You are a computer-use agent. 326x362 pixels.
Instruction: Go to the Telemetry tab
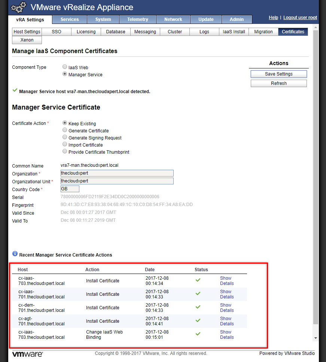pyautogui.click(x=137, y=19)
